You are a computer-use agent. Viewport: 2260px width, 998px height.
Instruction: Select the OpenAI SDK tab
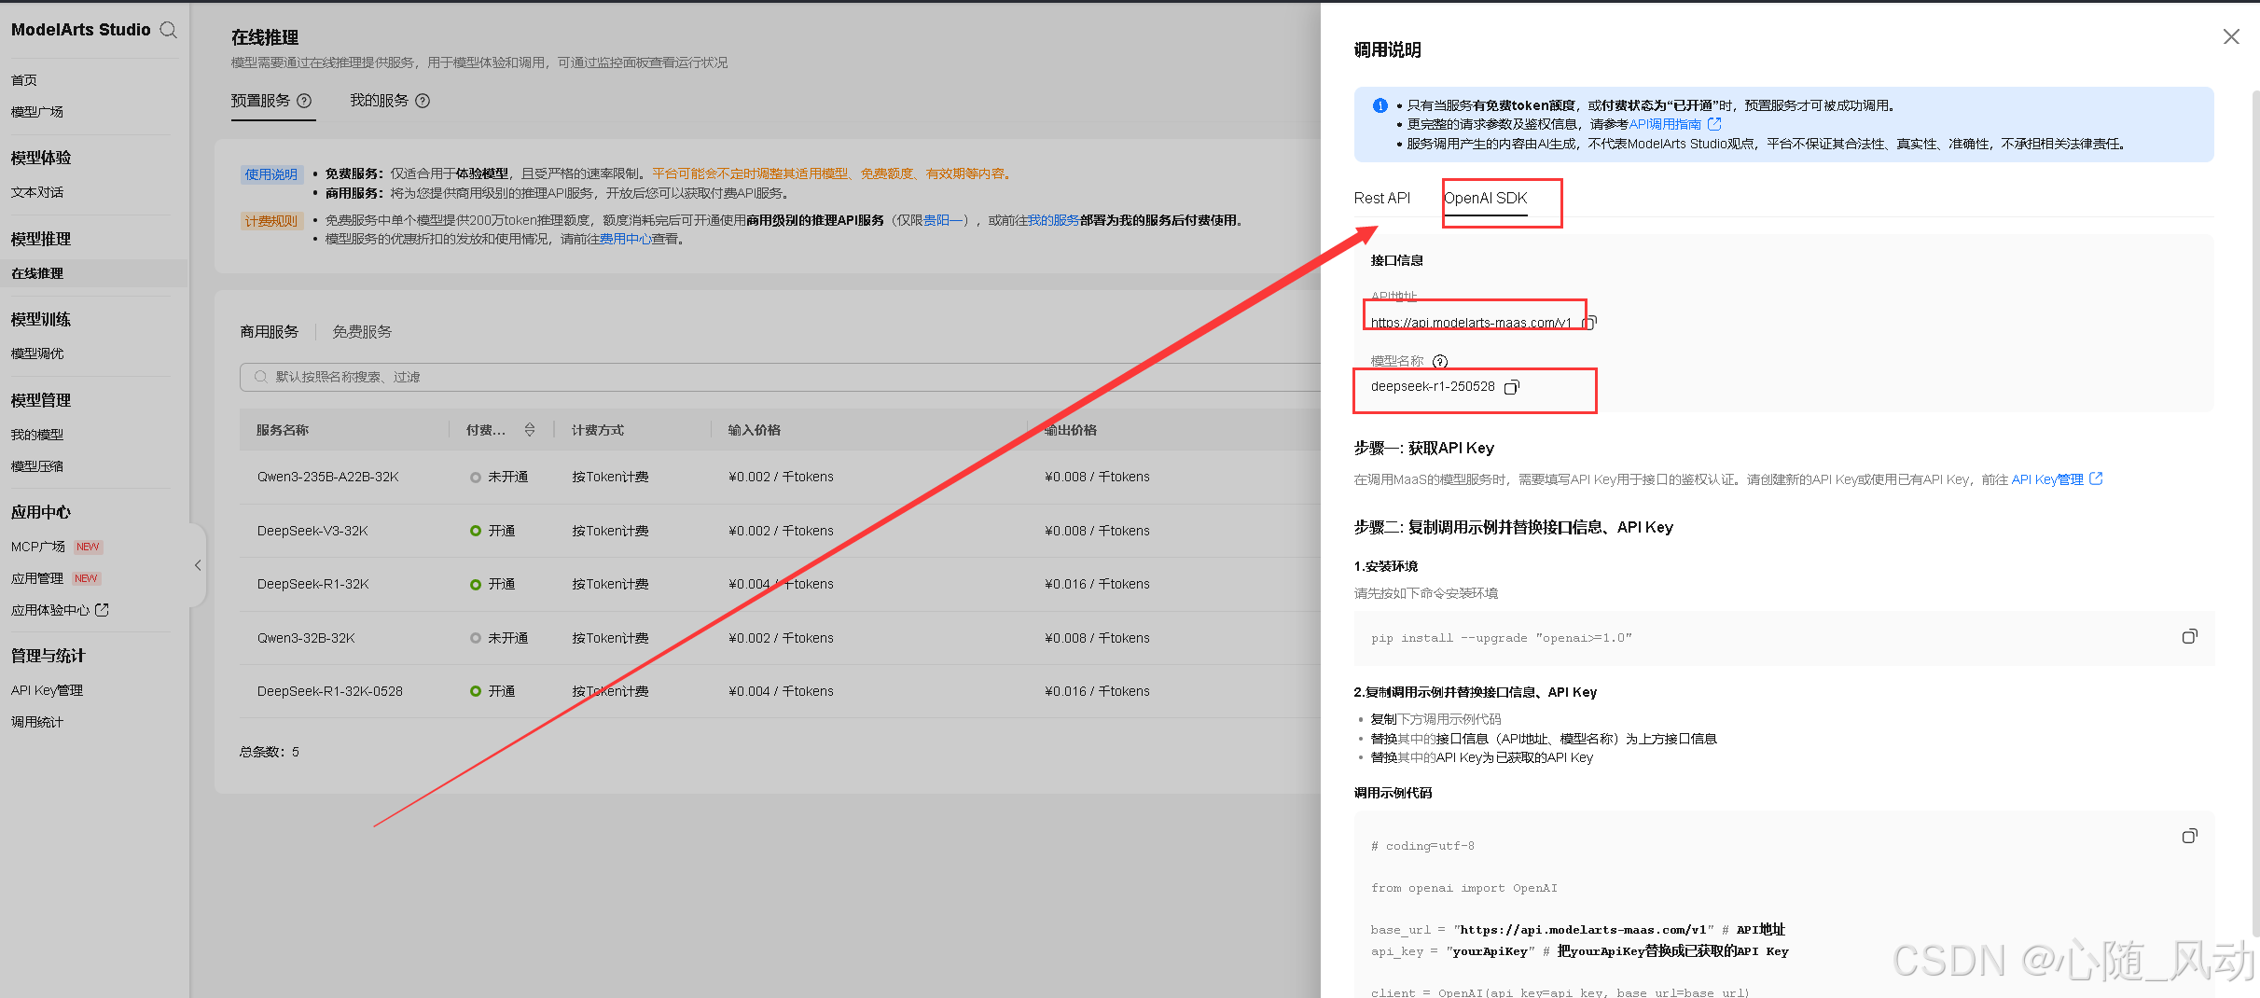point(1485,198)
